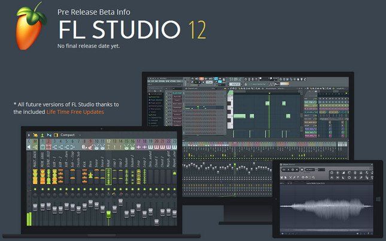
Task: Select the drum icon on mixer track 10
Action: pos(96,147)
